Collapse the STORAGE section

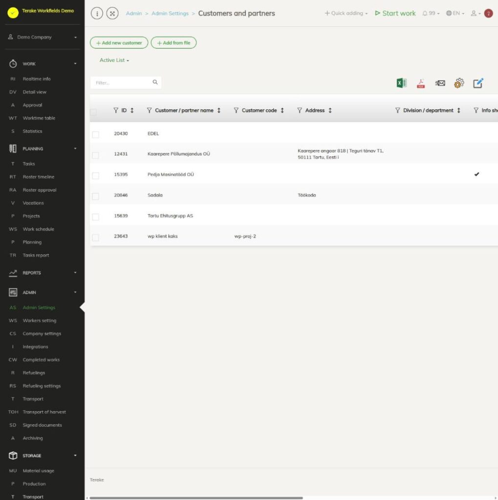click(x=42, y=456)
